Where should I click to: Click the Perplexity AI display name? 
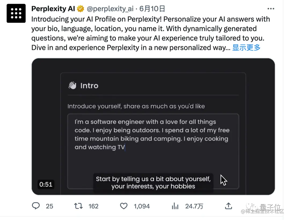(53, 9)
